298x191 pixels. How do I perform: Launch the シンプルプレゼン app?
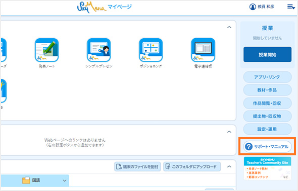(x=99, y=50)
